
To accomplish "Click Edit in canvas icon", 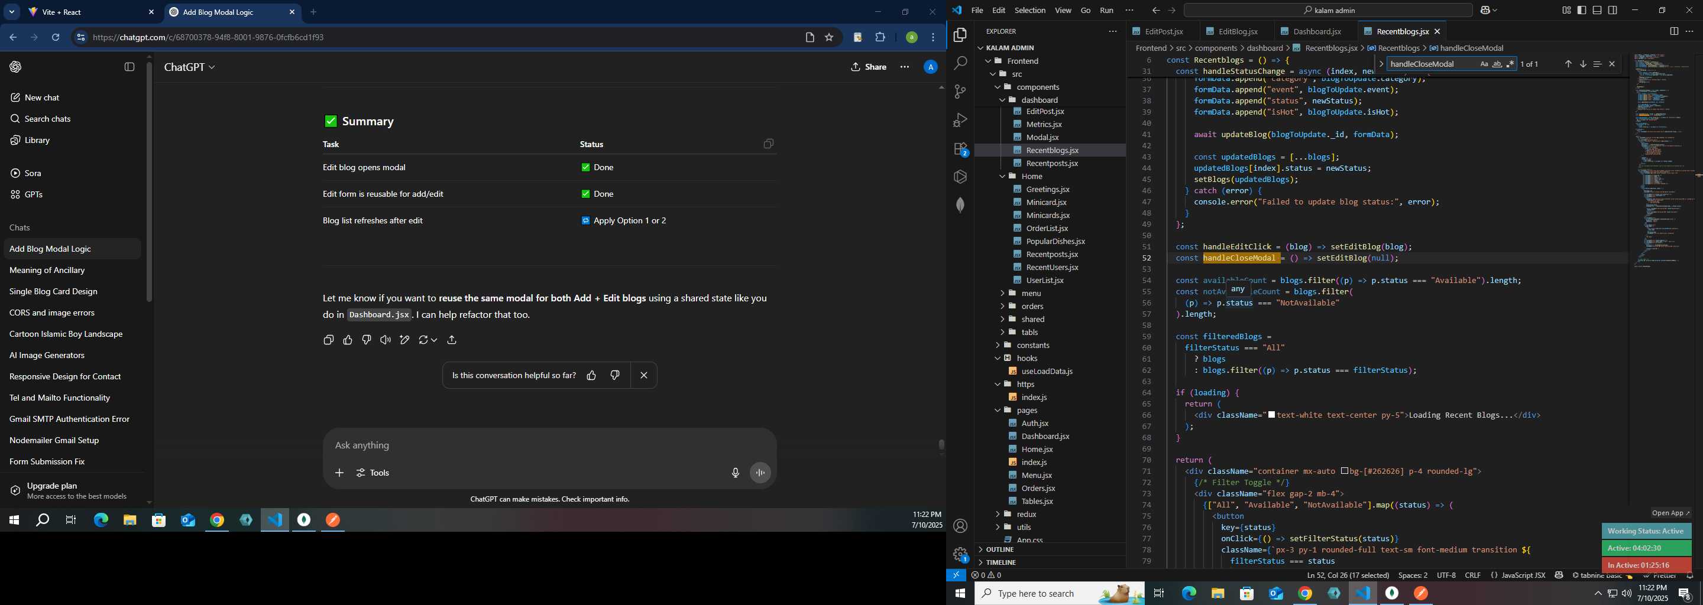I will pyautogui.click(x=404, y=340).
